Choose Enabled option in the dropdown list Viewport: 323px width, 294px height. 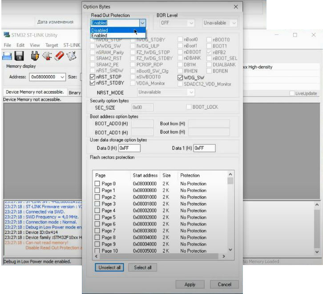click(111, 36)
